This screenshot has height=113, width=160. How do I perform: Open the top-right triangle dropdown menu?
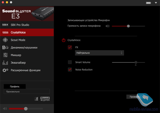pos(156,3)
